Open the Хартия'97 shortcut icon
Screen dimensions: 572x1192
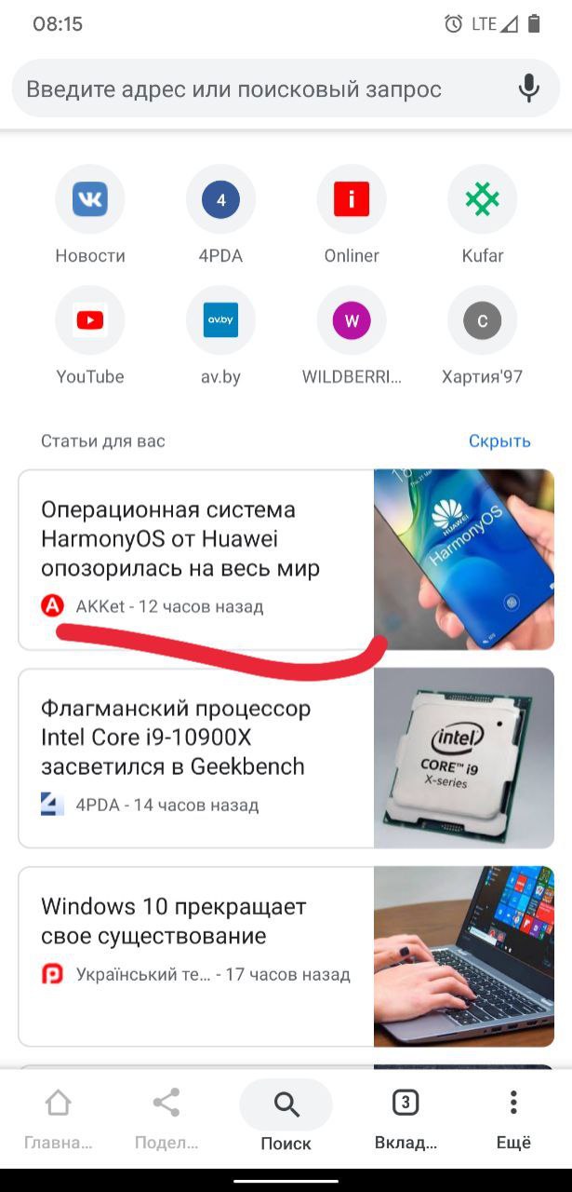483,320
